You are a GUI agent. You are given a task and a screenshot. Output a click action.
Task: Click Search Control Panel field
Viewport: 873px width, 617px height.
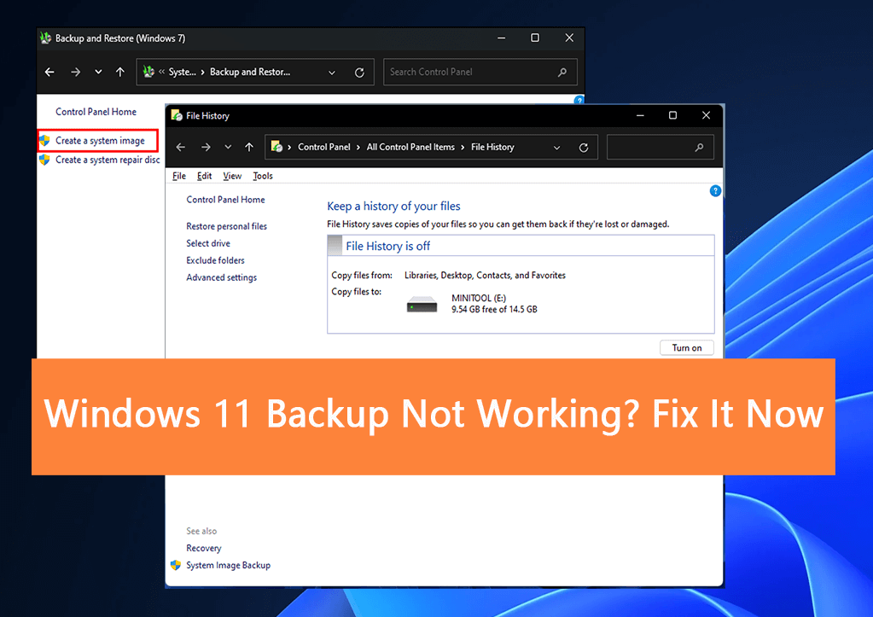click(480, 72)
